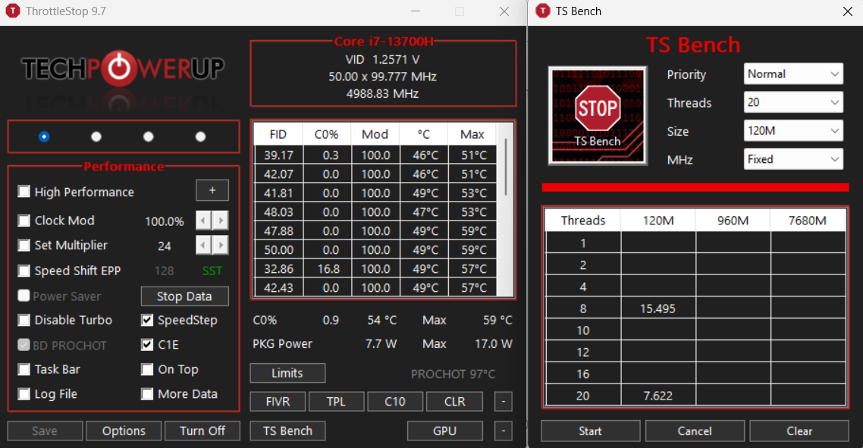Click the minus button next to CLR

tap(503, 402)
